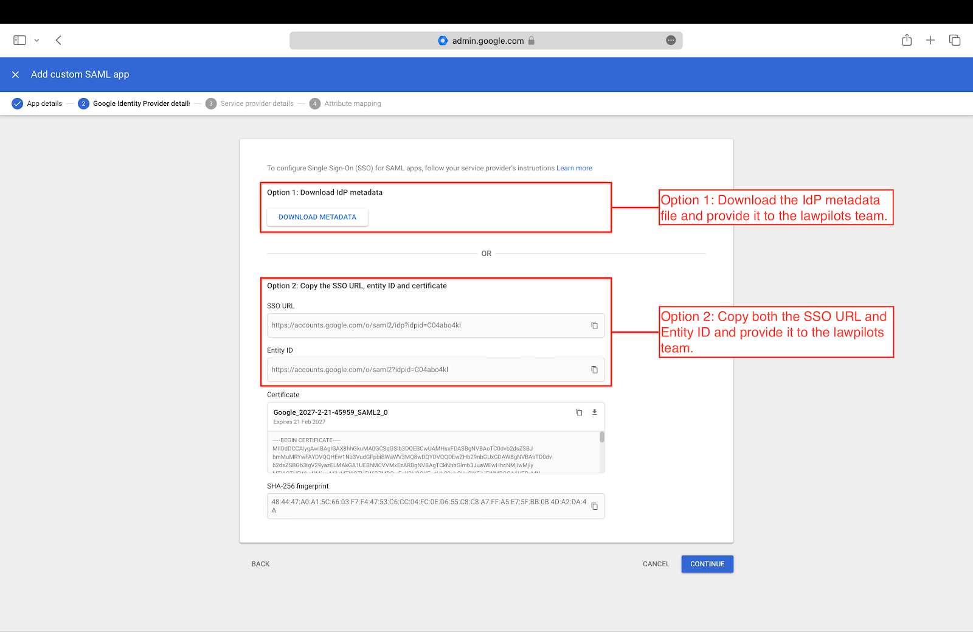Show the tab overview icon

coord(955,40)
